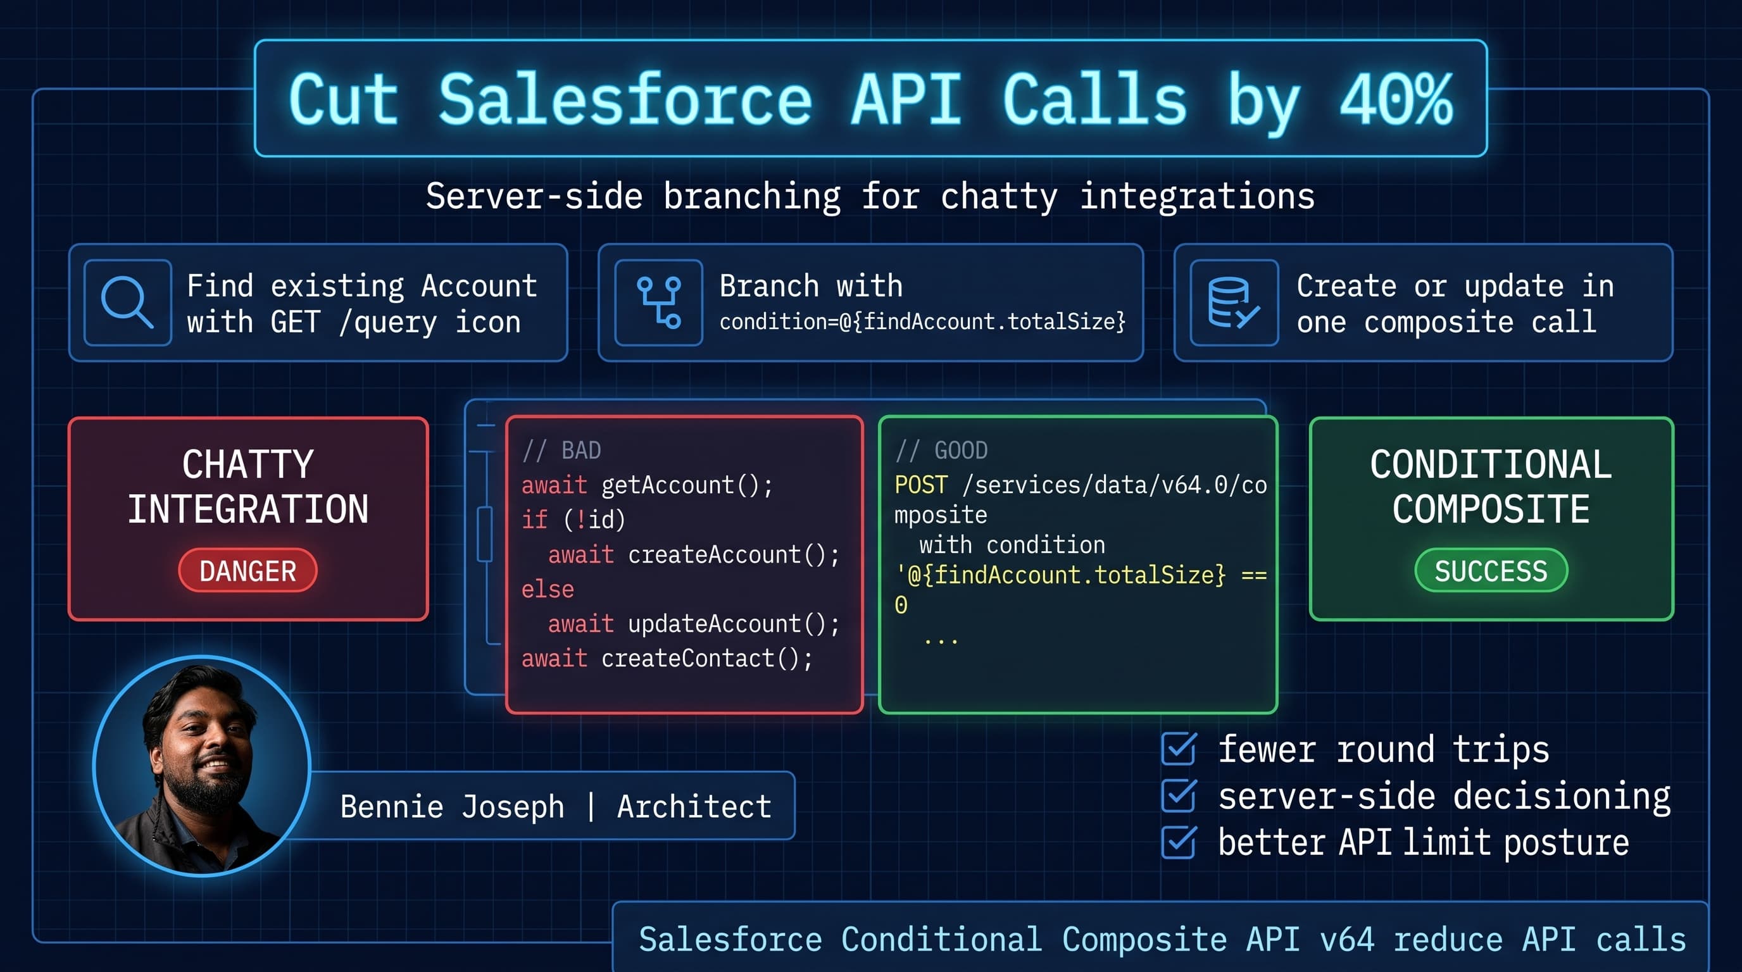Click the '...' ellipsis in the GOOD code
Screen dimensions: 1742x972
(x=941, y=640)
